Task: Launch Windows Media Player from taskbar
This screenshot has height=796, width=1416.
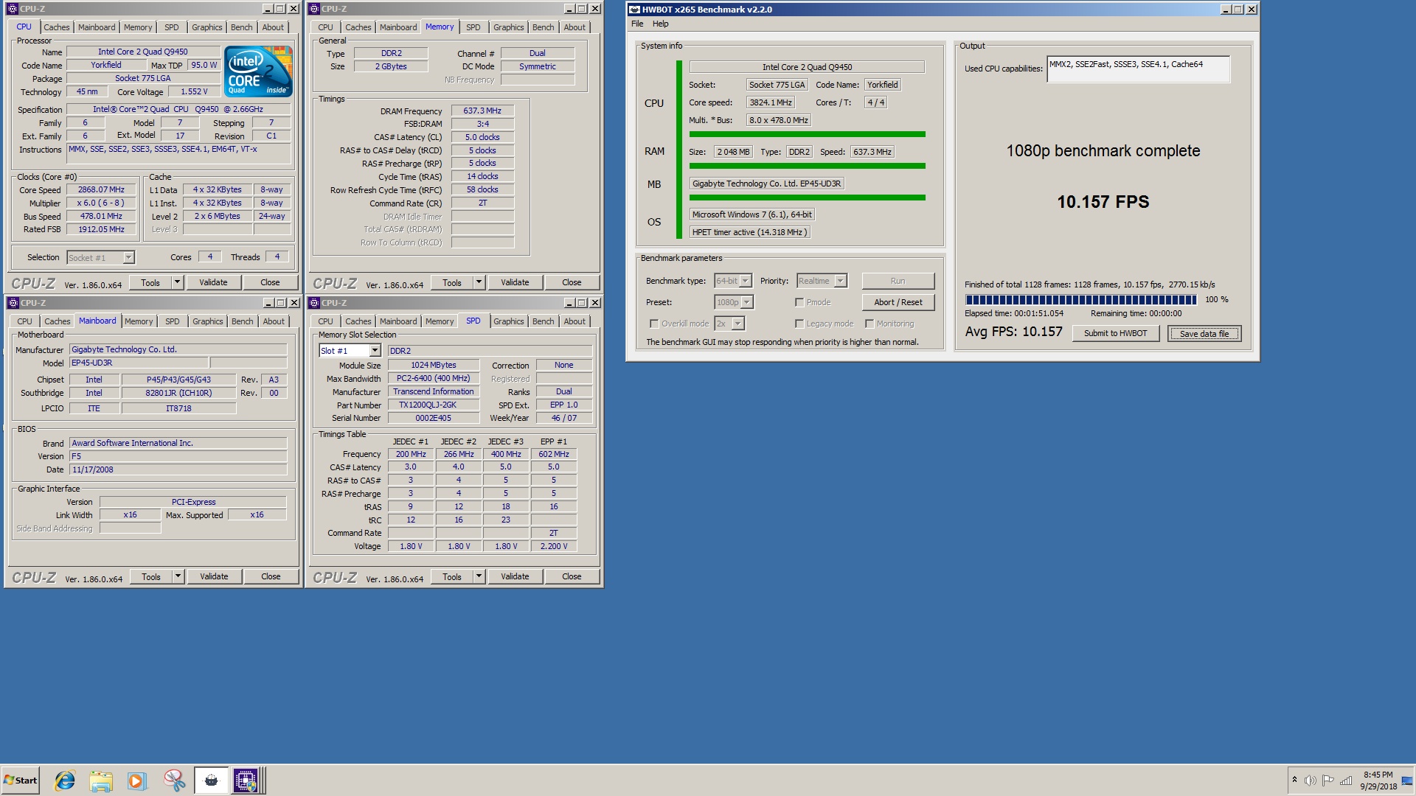Action: pyautogui.click(x=137, y=781)
